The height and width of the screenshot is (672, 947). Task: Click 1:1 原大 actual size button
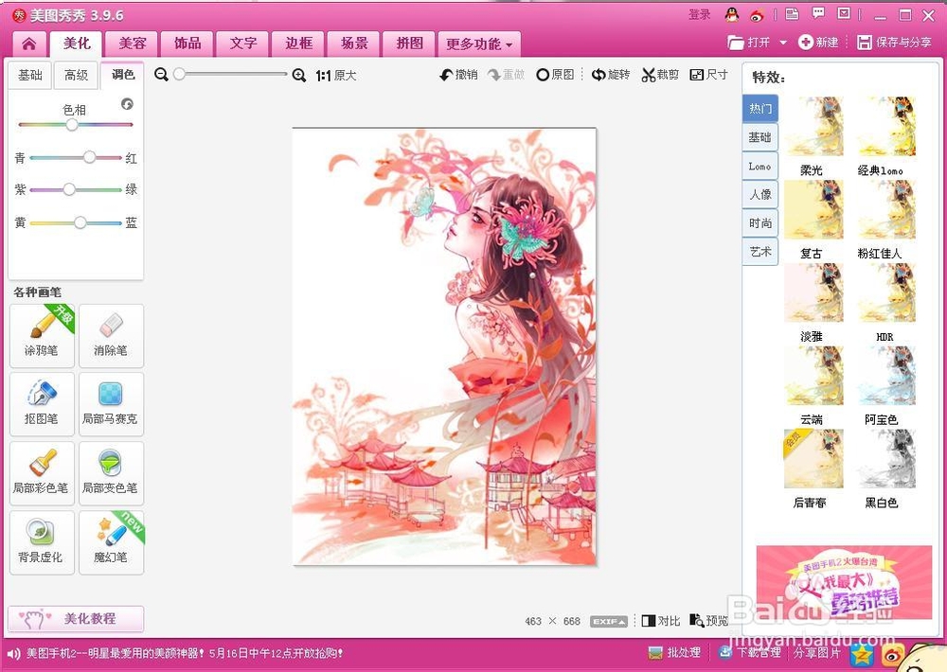[336, 76]
